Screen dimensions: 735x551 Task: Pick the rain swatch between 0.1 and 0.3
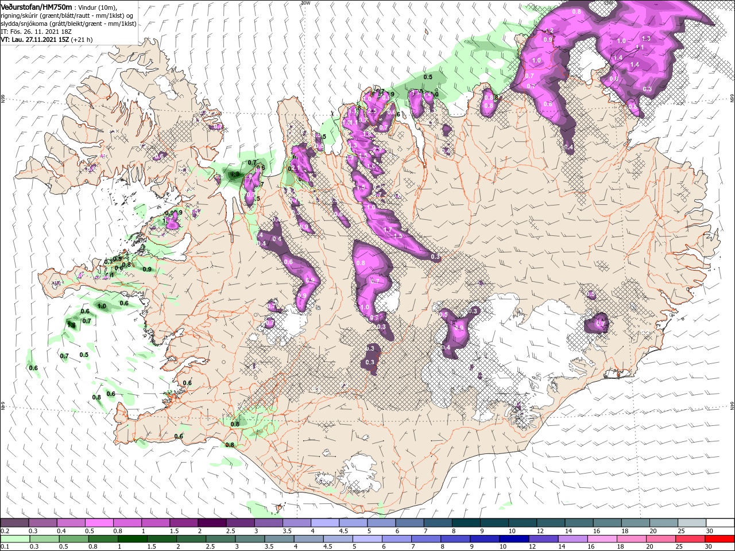click(15, 538)
